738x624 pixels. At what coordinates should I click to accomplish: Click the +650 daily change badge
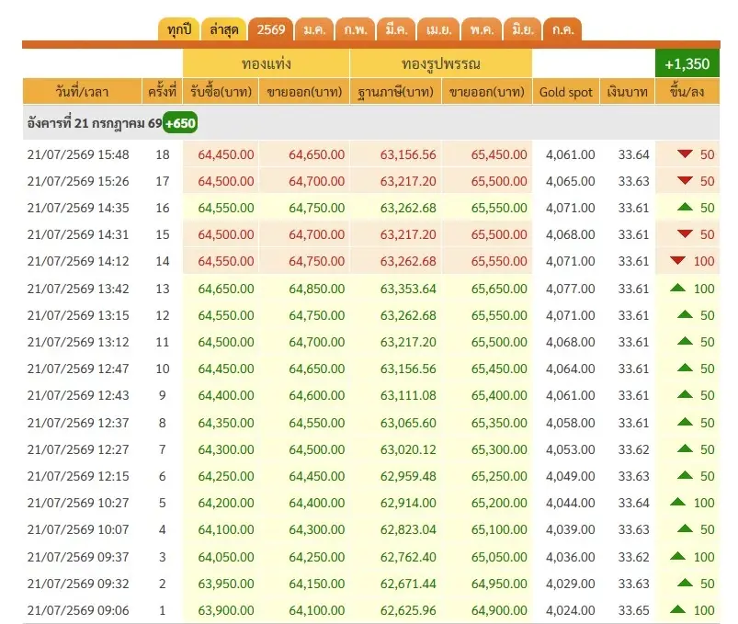[180, 123]
